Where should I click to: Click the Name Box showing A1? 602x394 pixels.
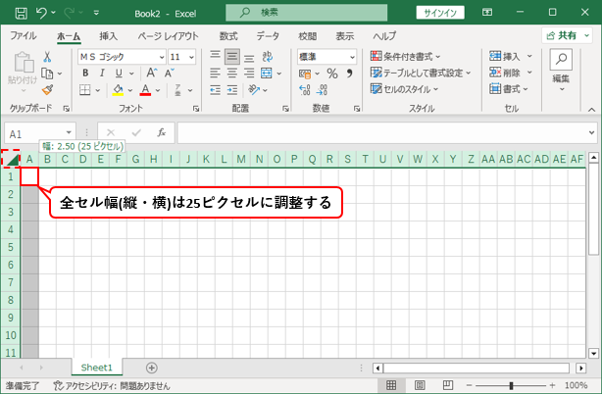(x=40, y=133)
